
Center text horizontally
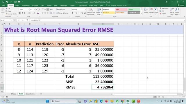click(45, 13)
